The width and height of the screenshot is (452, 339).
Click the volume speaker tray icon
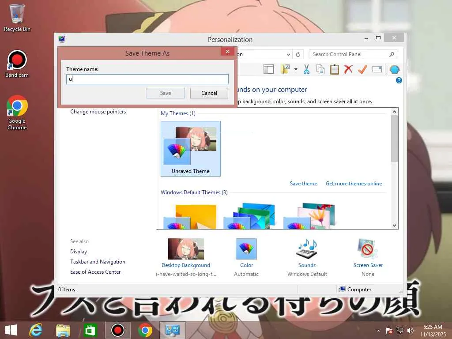pyautogui.click(x=410, y=331)
